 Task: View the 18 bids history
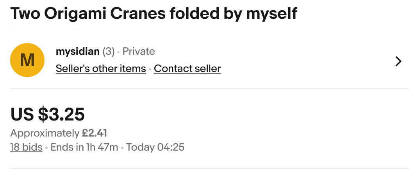click(x=26, y=147)
